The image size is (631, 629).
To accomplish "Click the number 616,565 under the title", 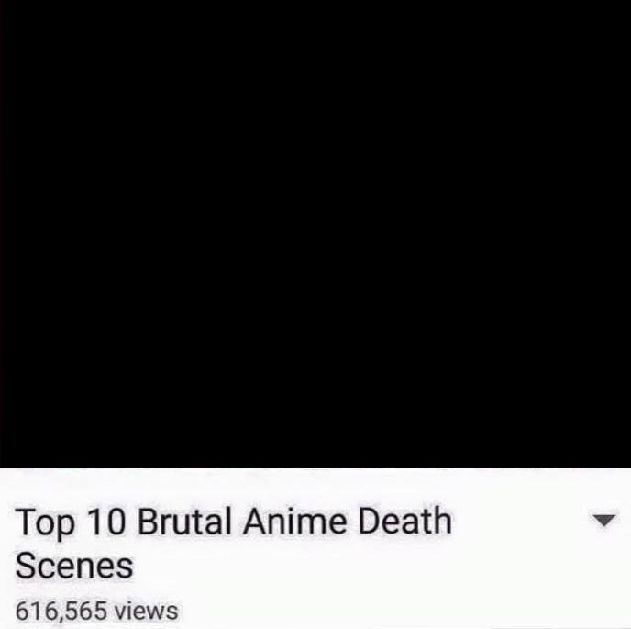I will tap(61, 611).
